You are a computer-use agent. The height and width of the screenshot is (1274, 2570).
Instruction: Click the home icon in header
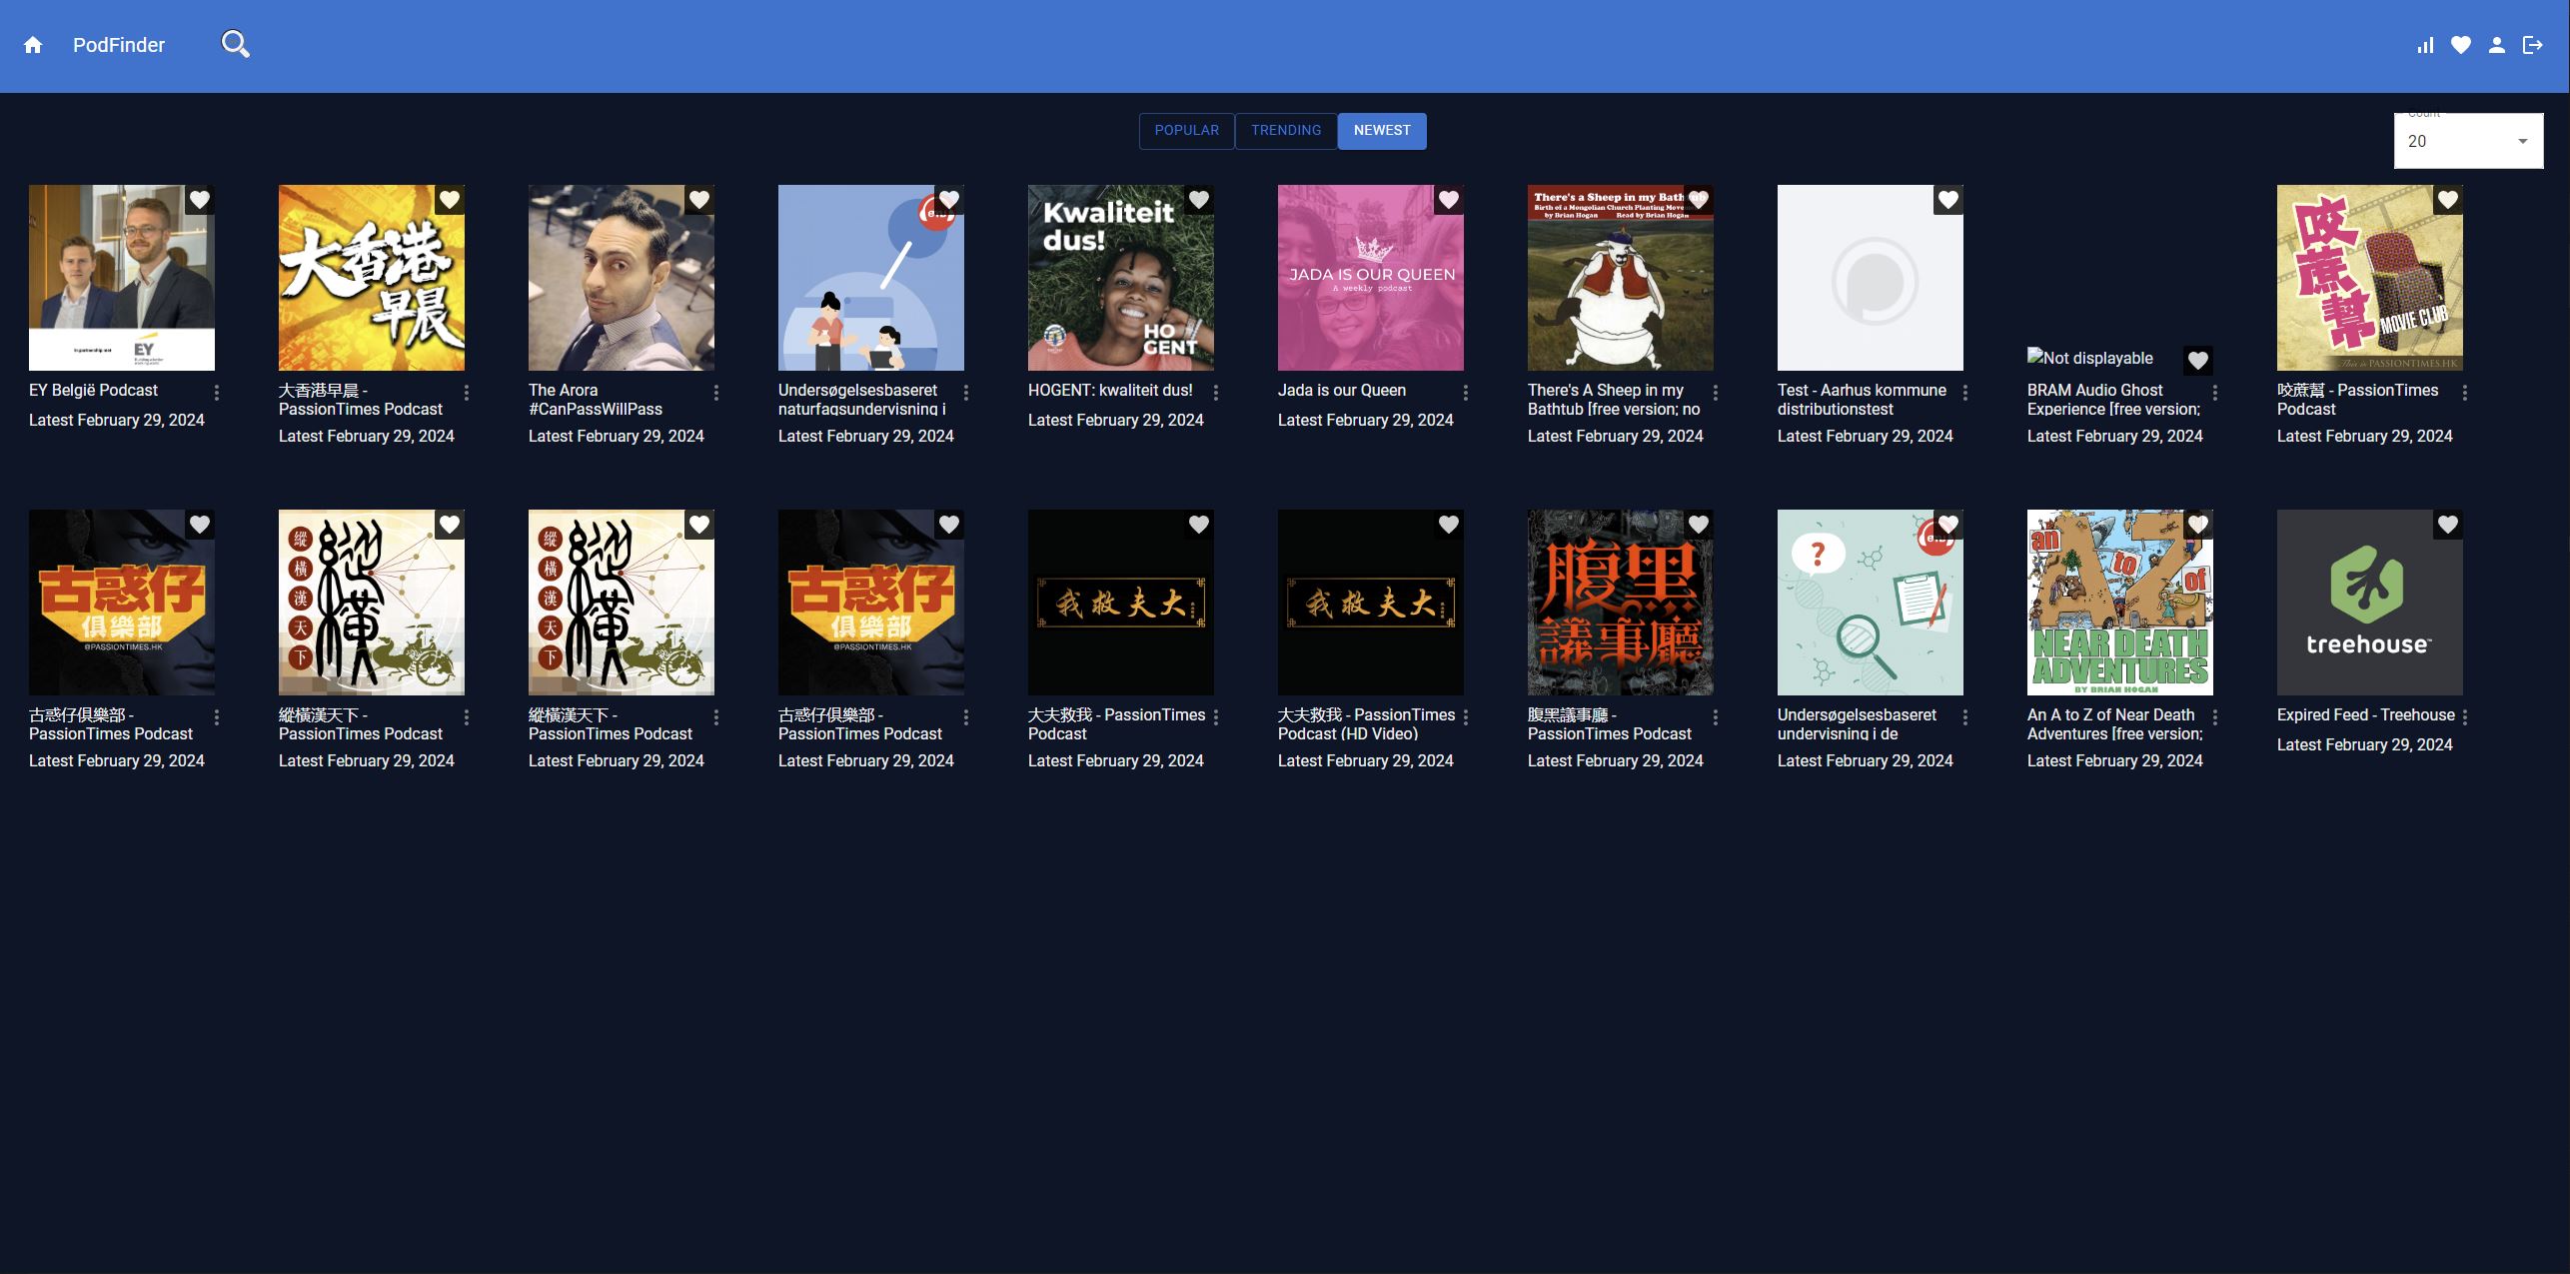pos(33,45)
